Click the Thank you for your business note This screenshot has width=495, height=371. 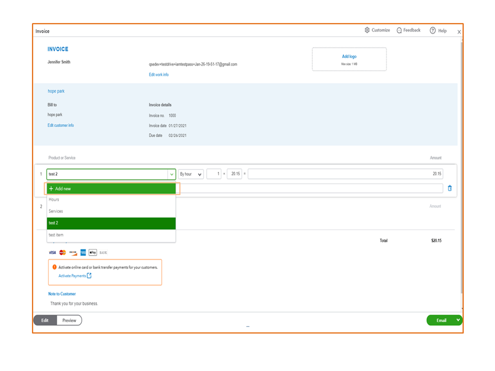point(74,304)
